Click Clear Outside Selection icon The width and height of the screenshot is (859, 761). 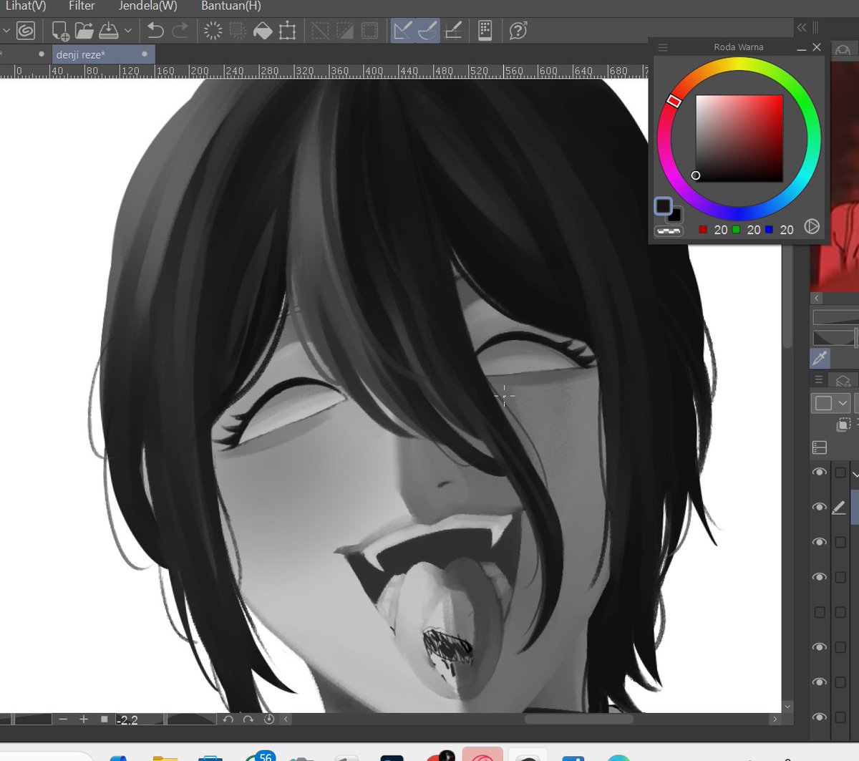238,31
